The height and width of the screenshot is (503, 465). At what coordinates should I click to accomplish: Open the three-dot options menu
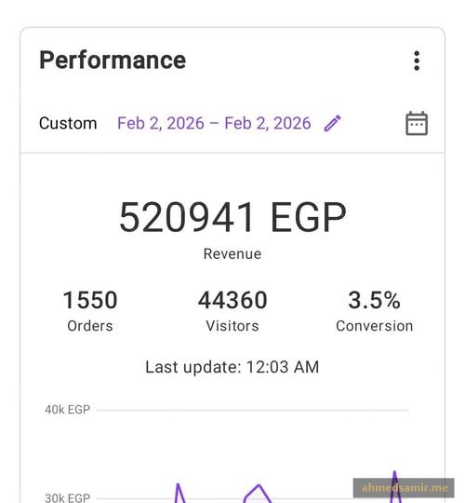click(x=417, y=61)
